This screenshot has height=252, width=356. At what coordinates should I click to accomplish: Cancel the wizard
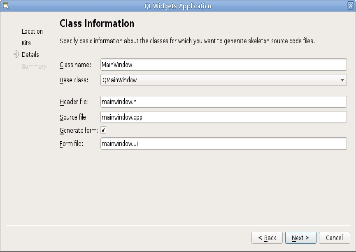[334, 238]
